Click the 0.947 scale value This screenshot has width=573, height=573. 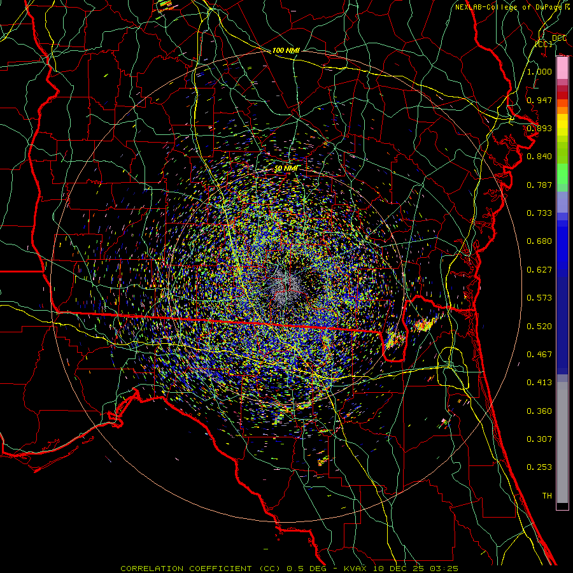coord(539,100)
